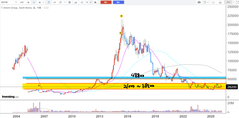Viewport: 239px width, 118px height.
Task: Click the blue 매도 sell button
Action: (x=118, y=2)
